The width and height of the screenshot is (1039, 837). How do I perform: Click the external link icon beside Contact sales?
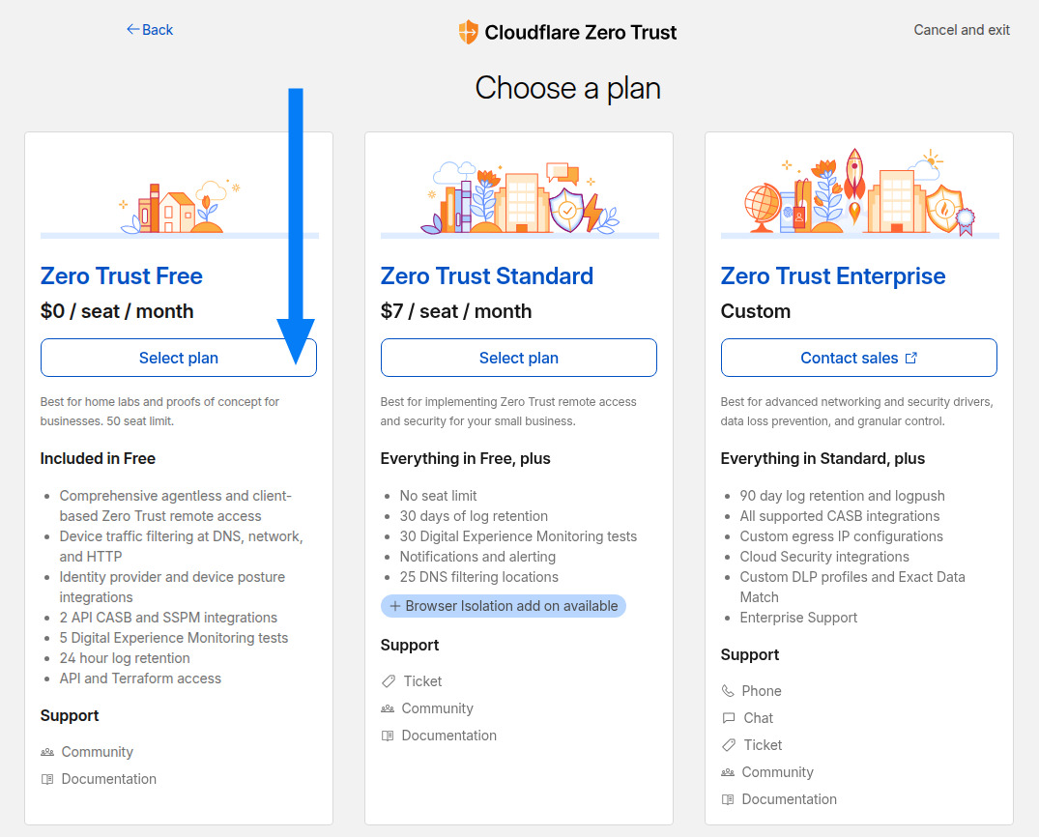[910, 358]
